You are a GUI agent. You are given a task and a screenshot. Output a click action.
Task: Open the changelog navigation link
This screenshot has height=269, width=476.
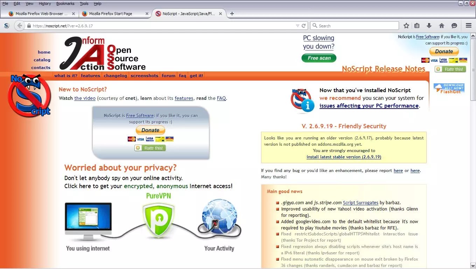pos(115,76)
